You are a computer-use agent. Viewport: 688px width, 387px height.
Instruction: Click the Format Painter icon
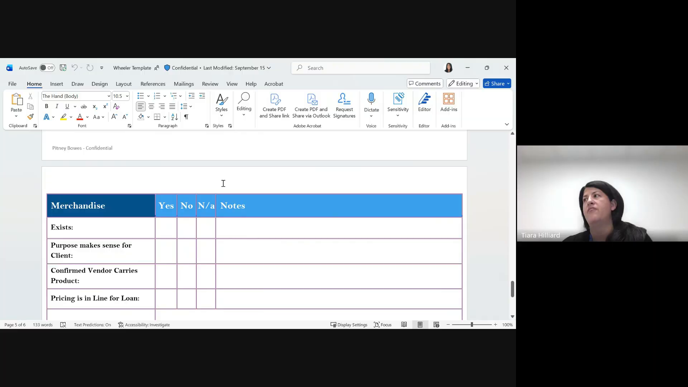[x=30, y=117]
